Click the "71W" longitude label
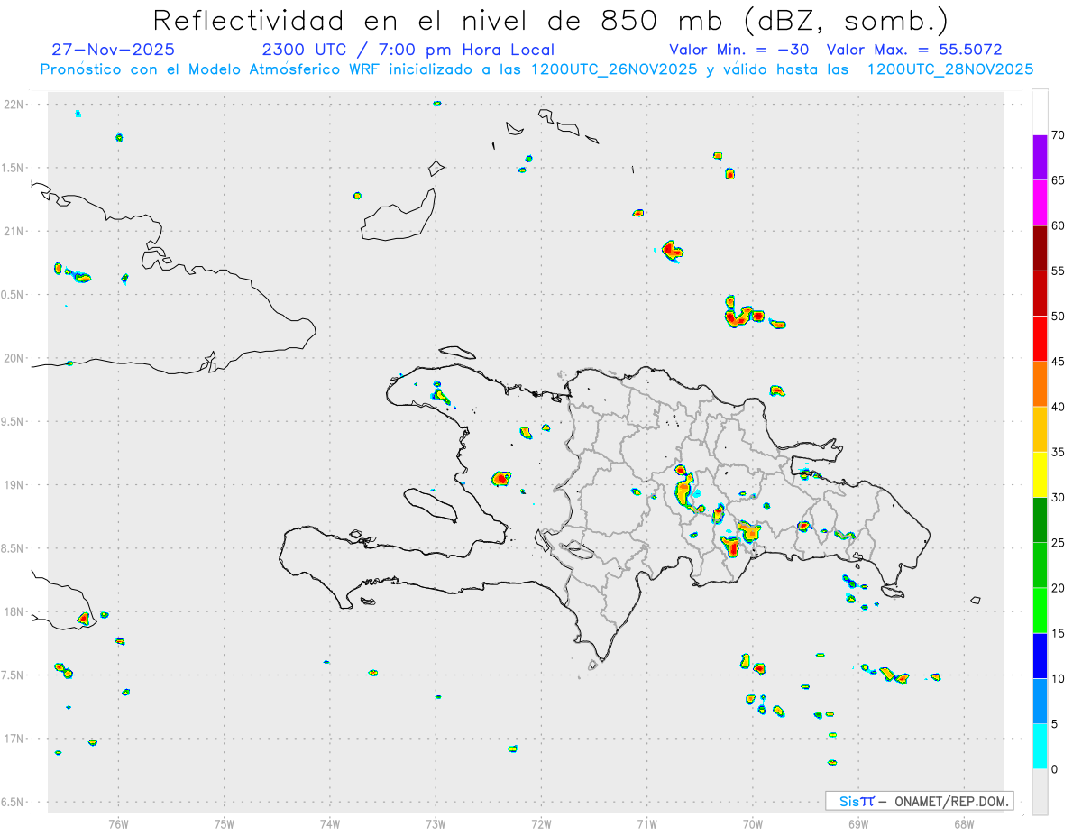The width and height of the screenshot is (1082, 836). tap(646, 823)
